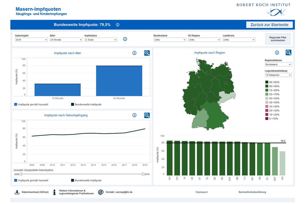Click info icon beside Impfstatus filter

(x=125, y=39)
